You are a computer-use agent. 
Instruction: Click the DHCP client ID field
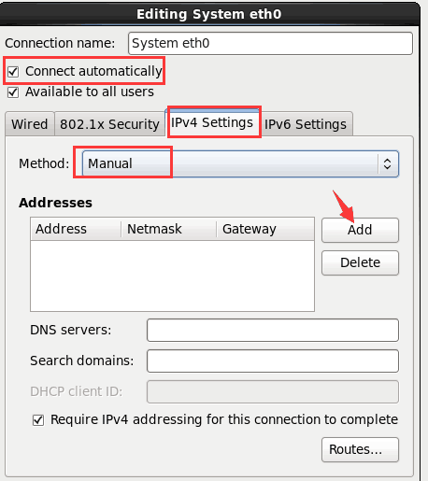click(273, 391)
